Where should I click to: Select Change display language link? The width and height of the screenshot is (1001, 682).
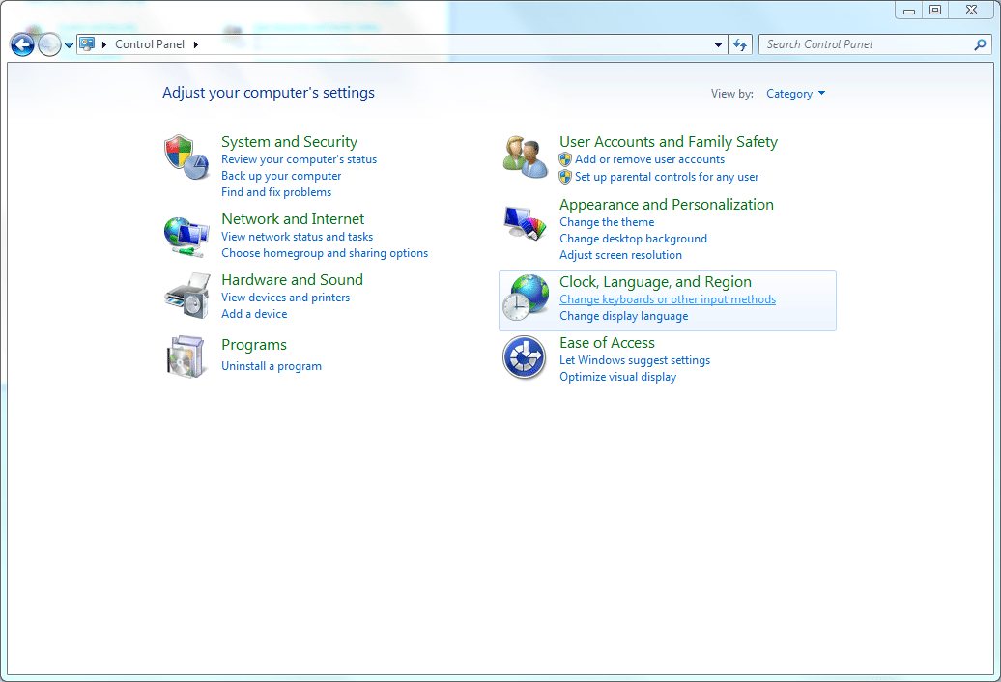click(x=624, y=317)
